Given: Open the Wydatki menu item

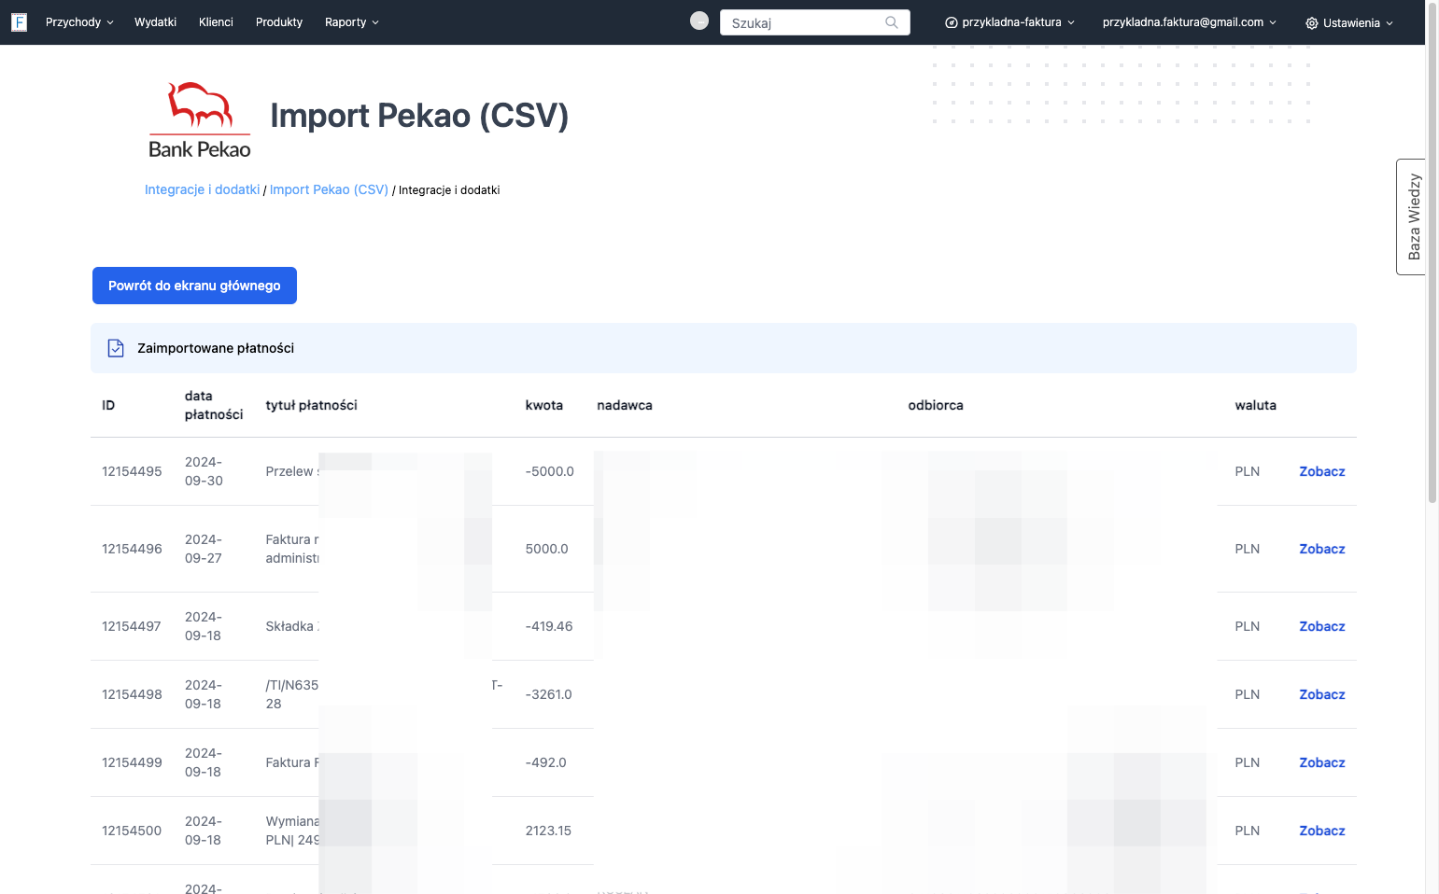Looking at the screenshot, I should pos(155,22).
